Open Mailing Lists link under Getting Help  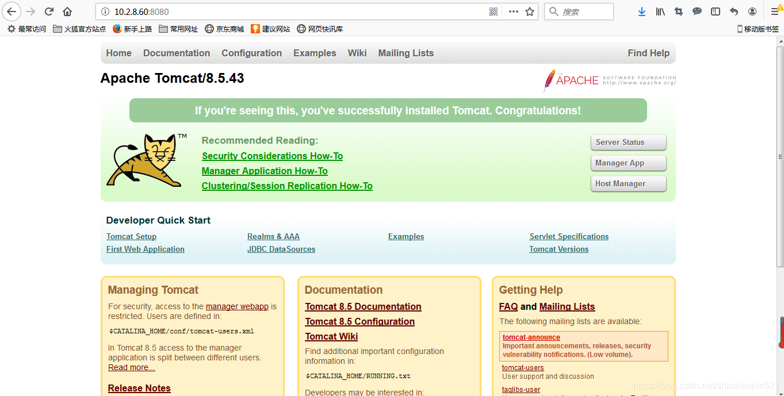567,306
